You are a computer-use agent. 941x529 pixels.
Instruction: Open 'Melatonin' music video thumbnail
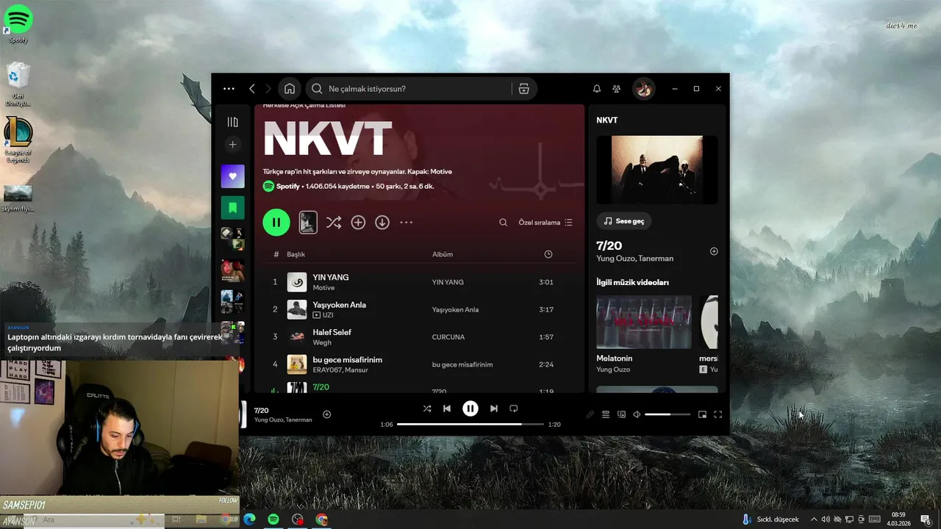(644, 322)
